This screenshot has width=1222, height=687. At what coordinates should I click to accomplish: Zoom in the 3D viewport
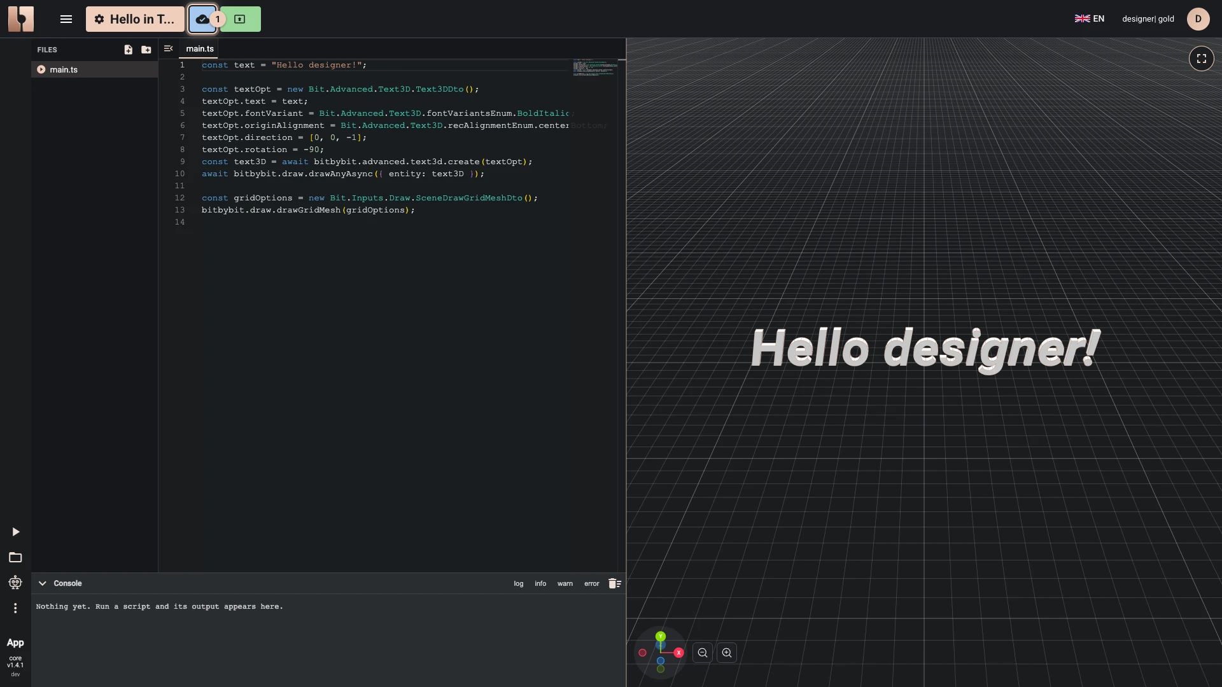pos(727,653)
